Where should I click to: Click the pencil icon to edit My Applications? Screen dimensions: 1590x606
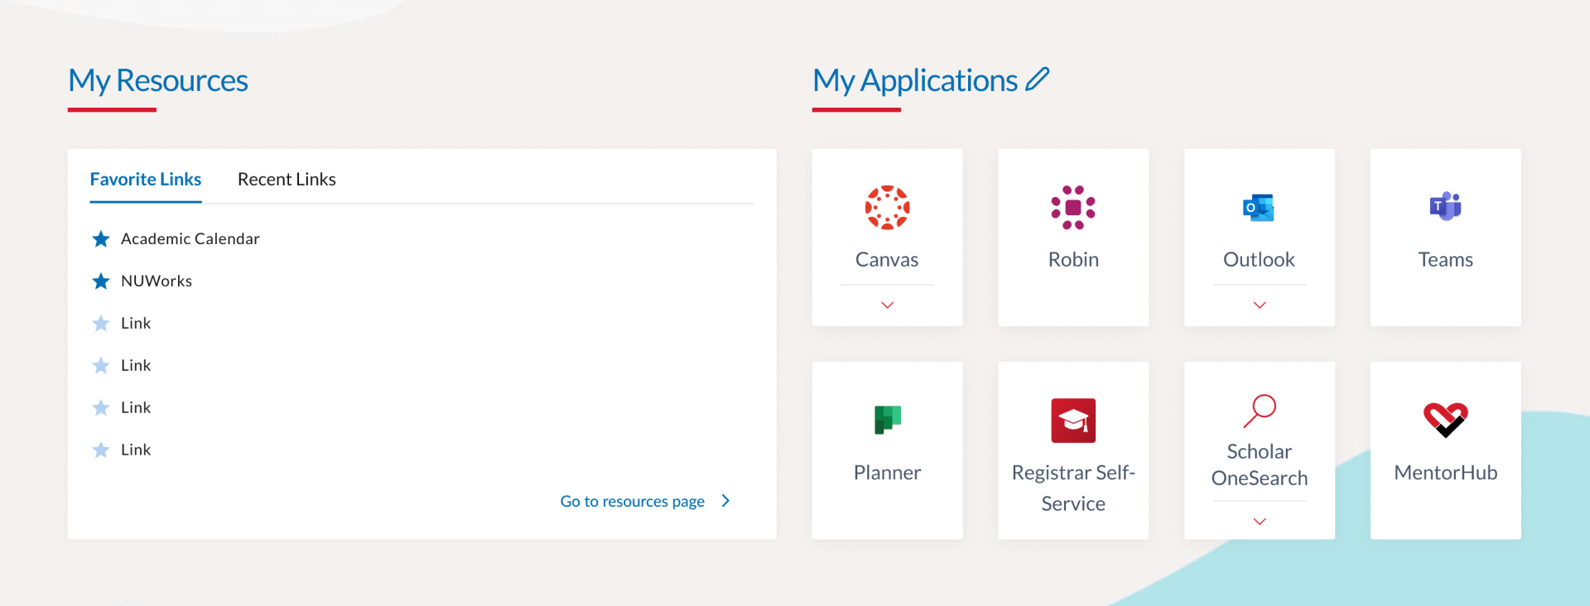coord(1037,79)
